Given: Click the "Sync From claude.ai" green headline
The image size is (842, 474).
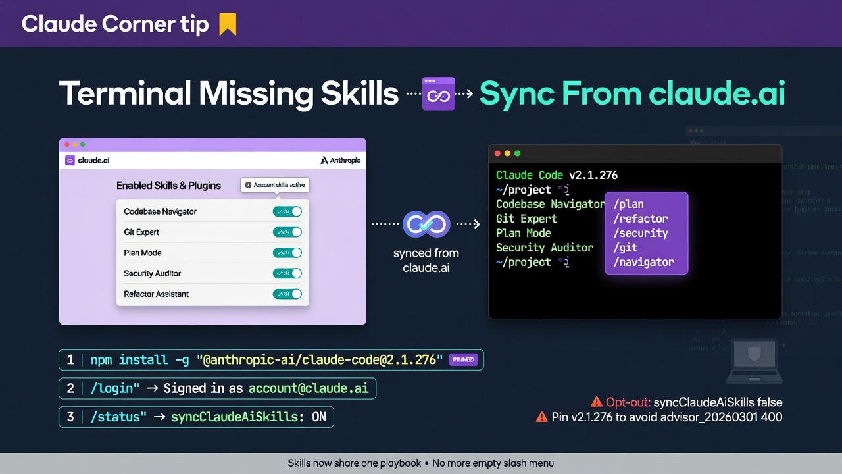Looking at the screenshot, I should pos(632,93).
